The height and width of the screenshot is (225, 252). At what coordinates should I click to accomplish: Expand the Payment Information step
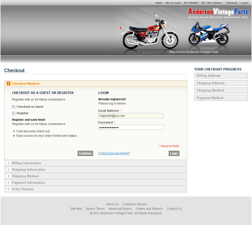click(x=96, y=182)
